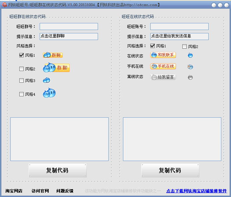Click the 给我留言 offline grey badge
Image resolution: width=231 pixels, height=197 pixels.
coord(163,77)
